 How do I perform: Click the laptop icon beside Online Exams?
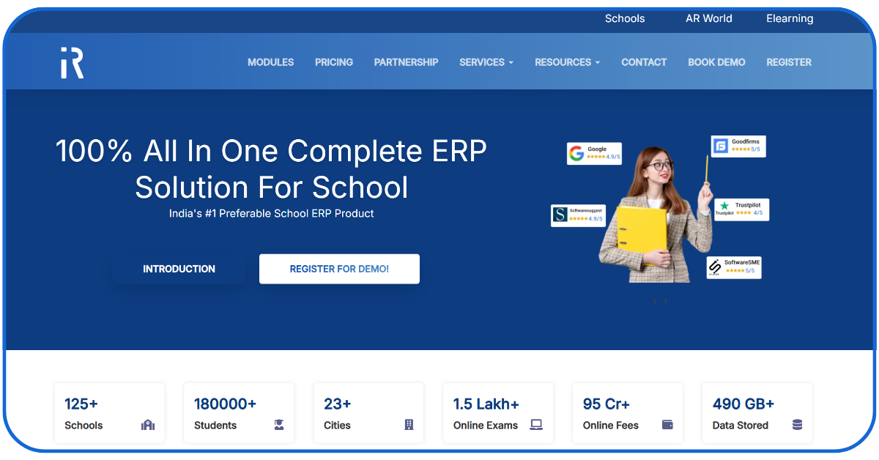coord(536,425)
